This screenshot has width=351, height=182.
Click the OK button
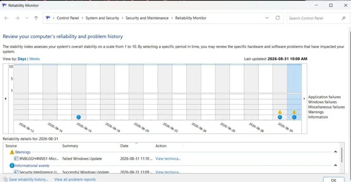tap(333, 180)
